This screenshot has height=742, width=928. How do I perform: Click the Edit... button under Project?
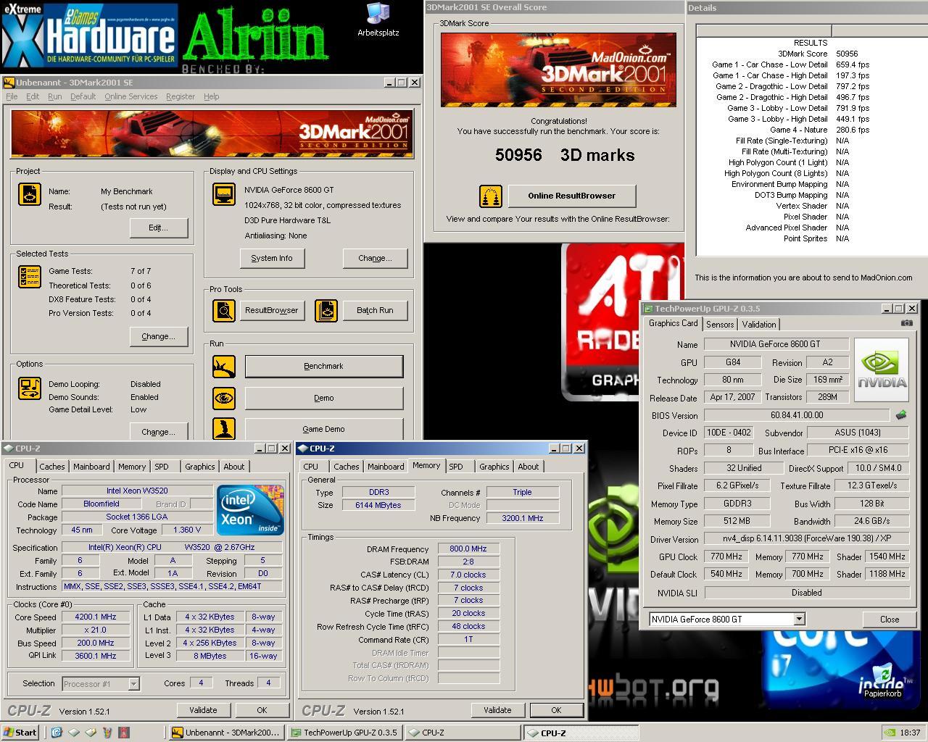pos(159,228)
